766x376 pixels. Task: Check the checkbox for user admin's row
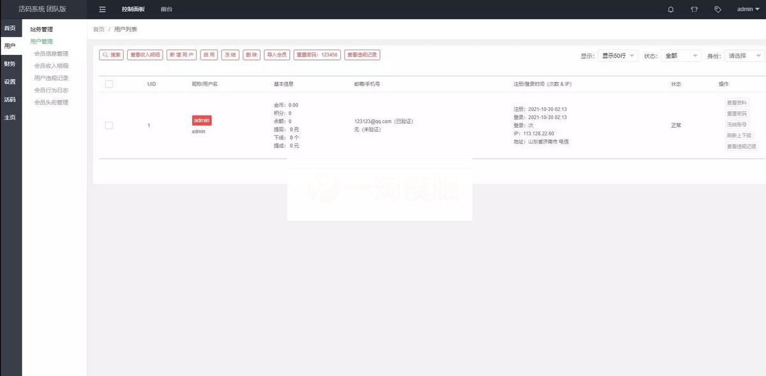point(109,125)
